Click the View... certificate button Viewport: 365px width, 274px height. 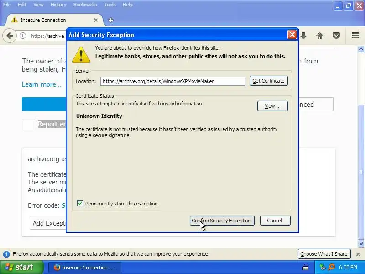272,106
